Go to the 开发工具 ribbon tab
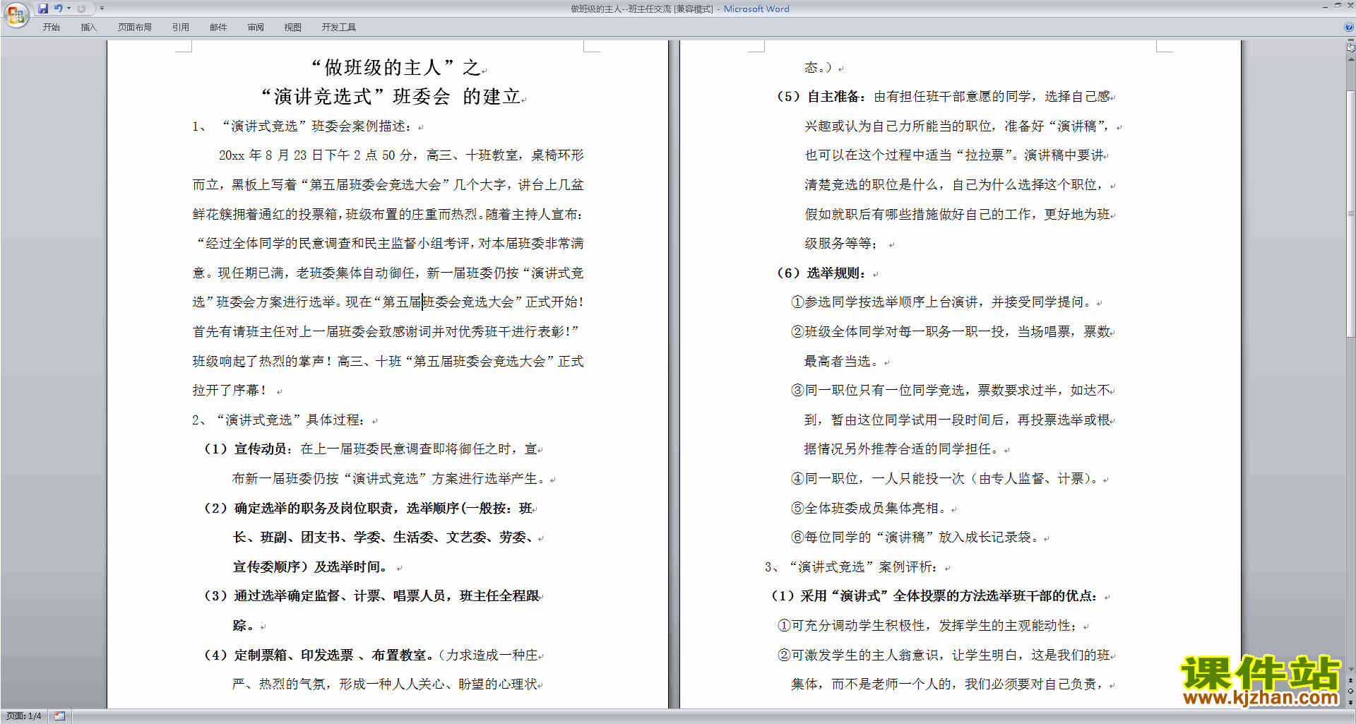Image resolution: width=1356 pixels, height=724 pixels. pyautogui.click(x=339, y=27)
